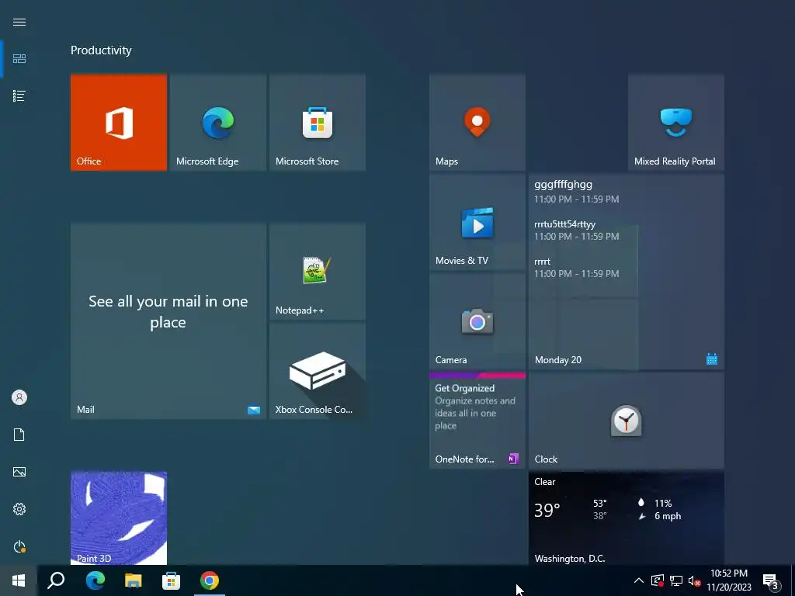Open the muted volume tray icon
The image size is (795, 596).
(x=695, y=580)
